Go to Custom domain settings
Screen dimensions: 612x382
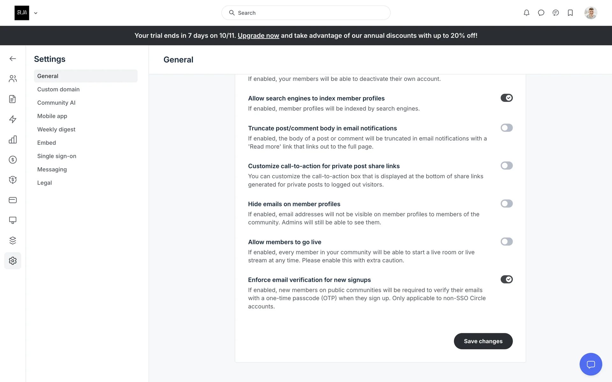pyautogui.click(x=58, y=89)
